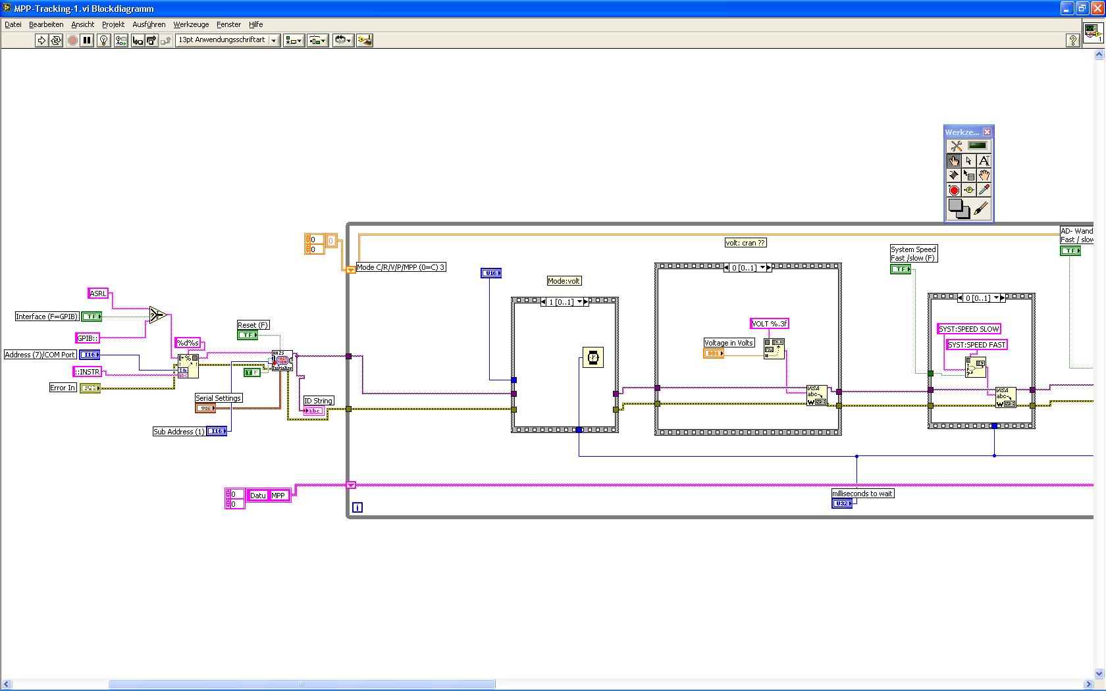Click the Wait (ms) watch function
This screenshot has width=1106, height=691.
pos(593,357)
